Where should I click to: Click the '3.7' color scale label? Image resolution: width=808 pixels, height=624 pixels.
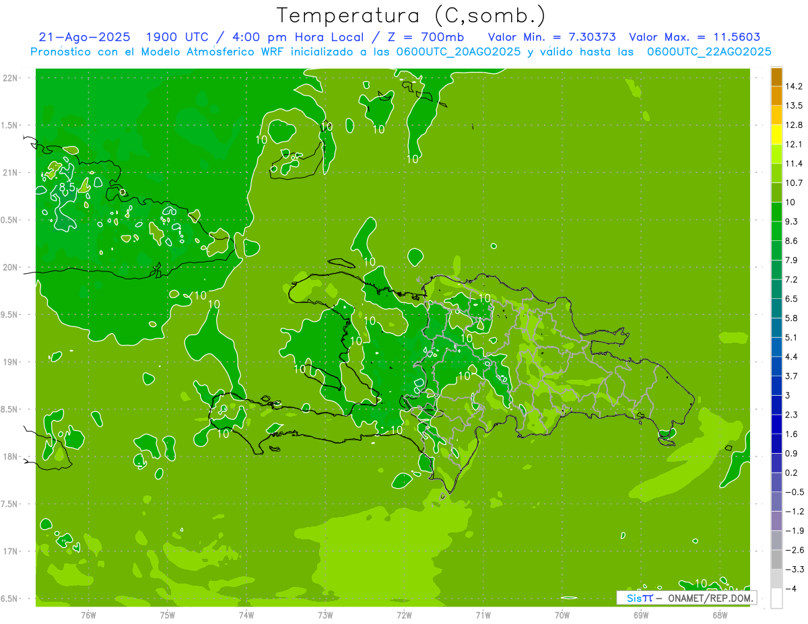792,376
